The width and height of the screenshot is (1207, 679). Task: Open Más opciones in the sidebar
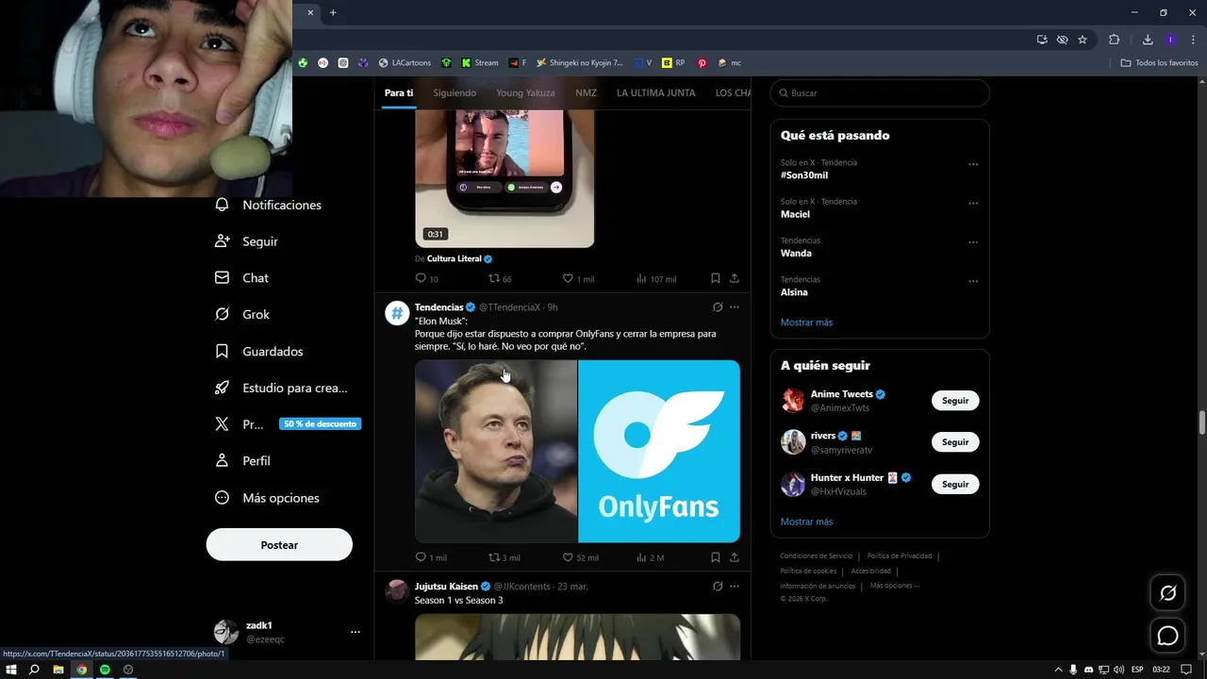[267, 498]
